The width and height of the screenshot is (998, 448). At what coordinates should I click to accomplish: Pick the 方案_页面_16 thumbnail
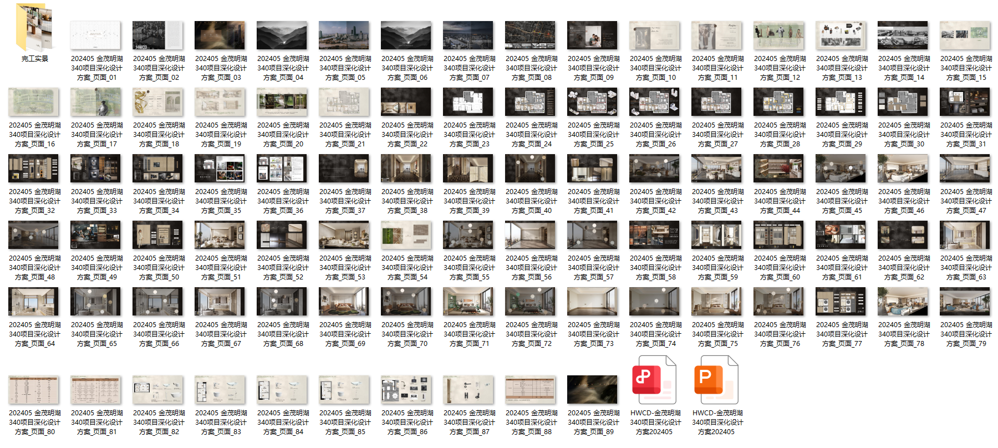coord(34,102)
